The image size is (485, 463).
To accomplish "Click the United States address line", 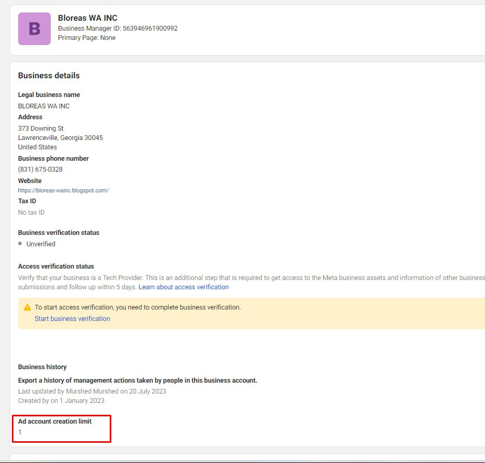I will click(37, 147).
